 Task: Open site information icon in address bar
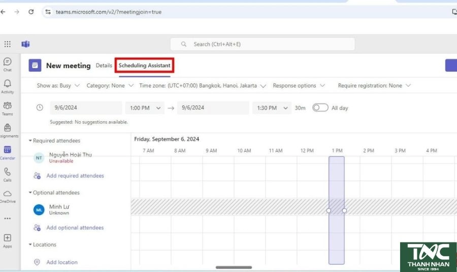(x=48, y=12)
